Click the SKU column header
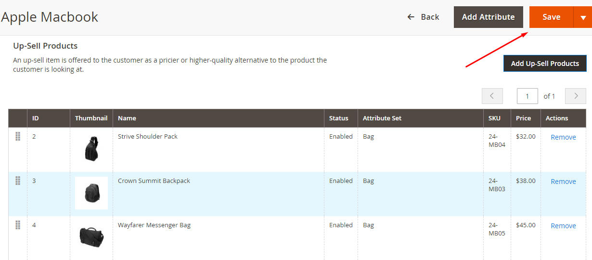The width and height of the screenshot is (592, 260). pyautogui.click(x=497, y=118)
